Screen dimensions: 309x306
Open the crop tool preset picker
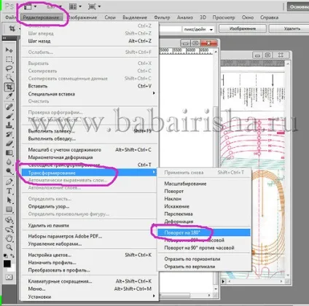click(x=15, y=28)
